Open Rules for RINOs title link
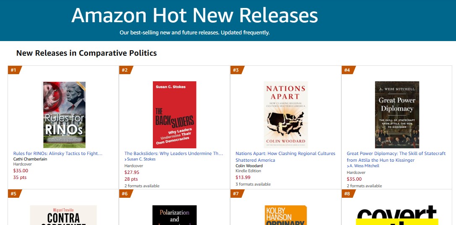The image size is (456, 225). [58, 153]
